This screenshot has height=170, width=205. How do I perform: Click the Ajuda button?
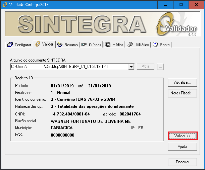(x=182, y=147)
